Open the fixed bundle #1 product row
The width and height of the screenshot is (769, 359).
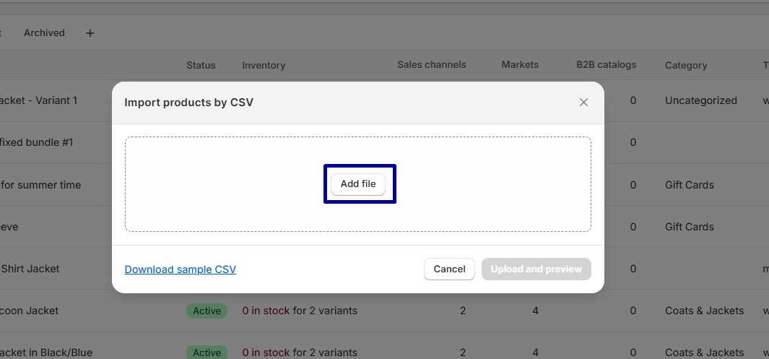[36, 143]
